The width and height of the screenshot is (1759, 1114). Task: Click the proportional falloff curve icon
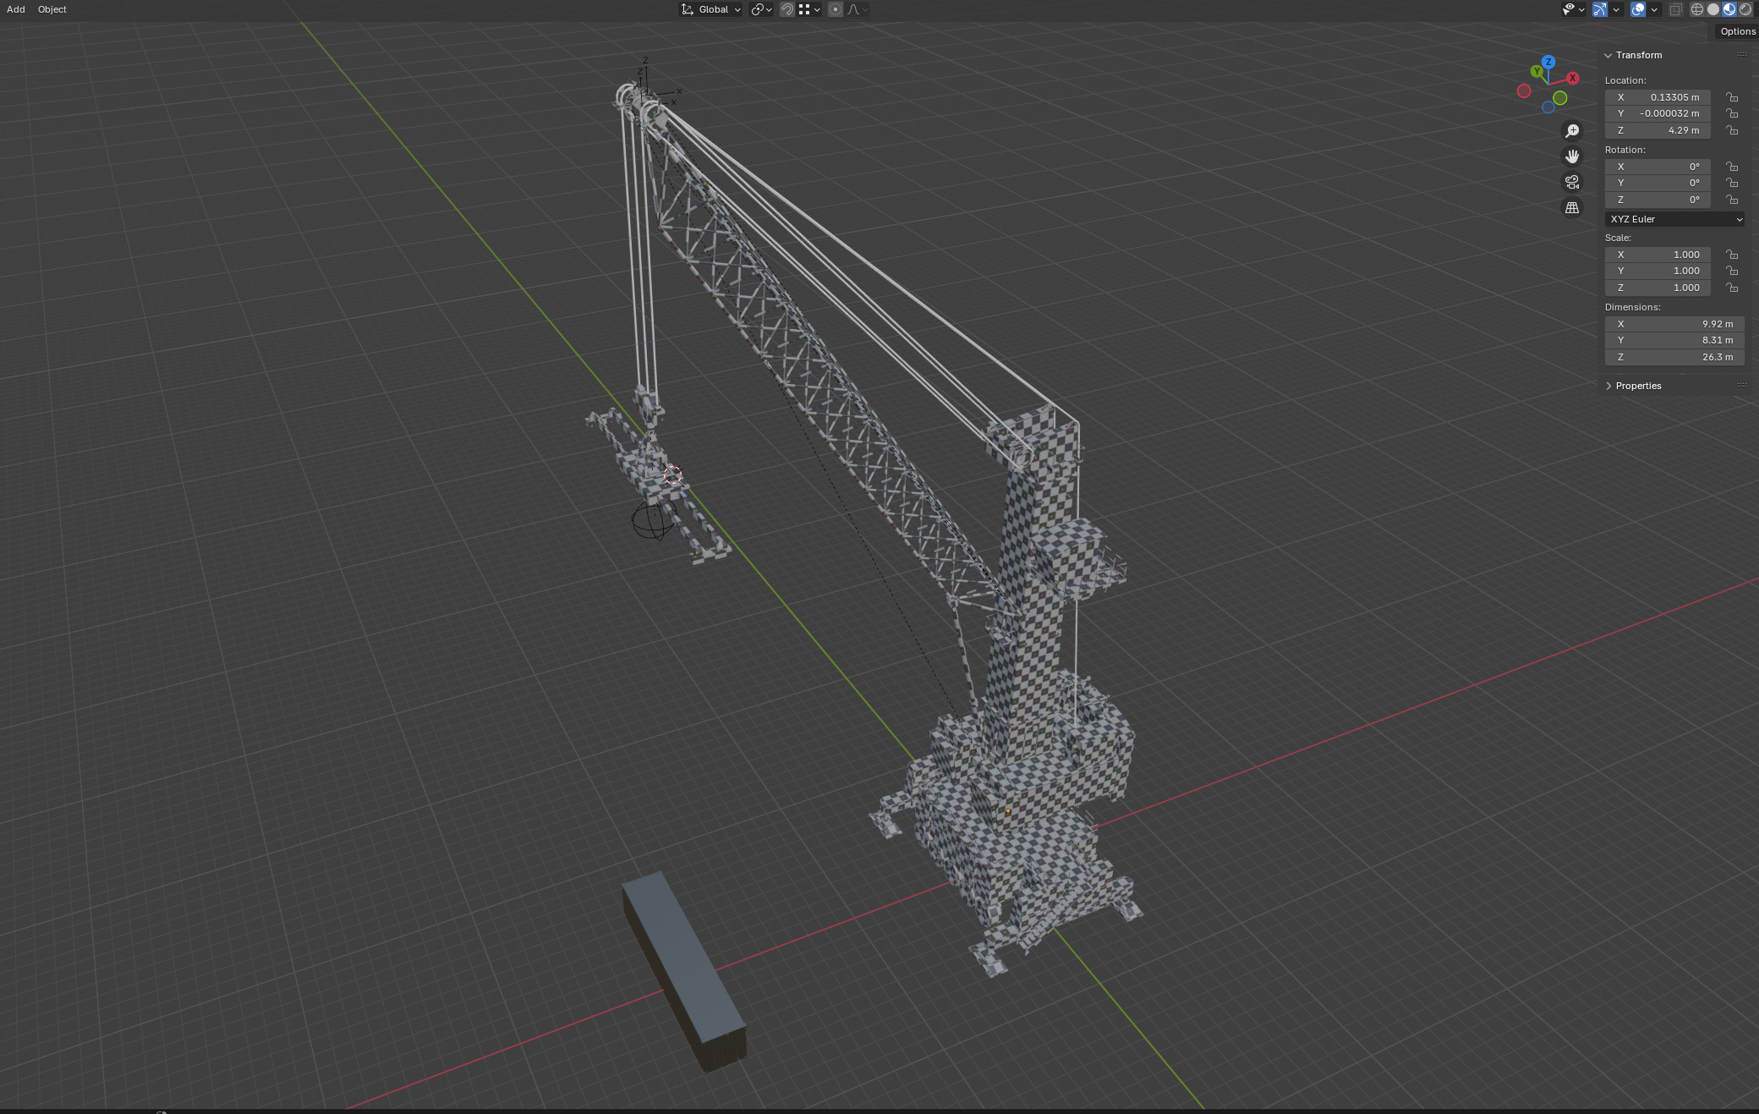coord(852,9)
